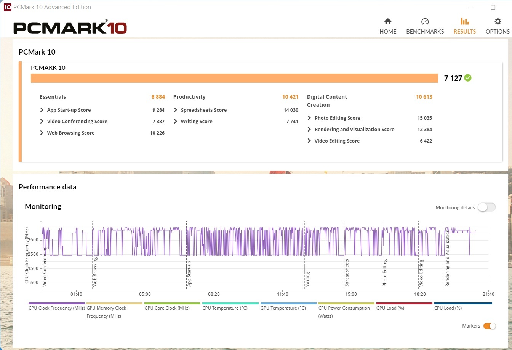Open the Options gear icon
Screen dimensions: 512x350
click(498, 21)
